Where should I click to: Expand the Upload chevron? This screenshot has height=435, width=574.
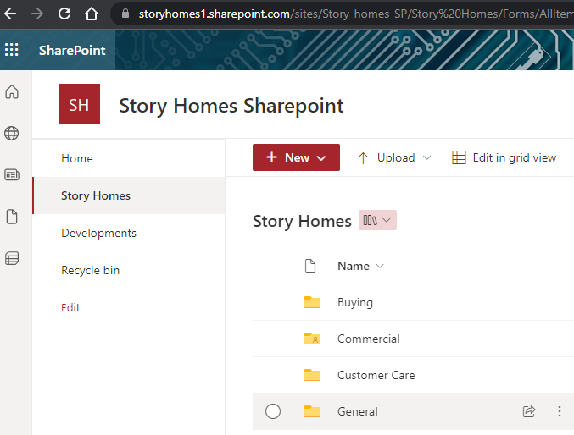click(426, 158)
